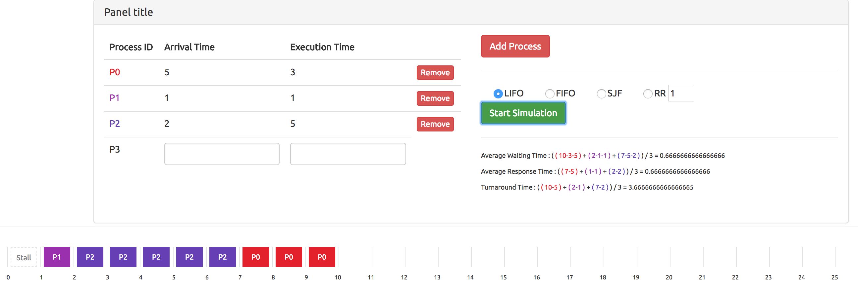This screenshot has width=858, height=292.
Task: Click the Arrival Time column header
Action: pyautogui.click(x=189, y=47)
